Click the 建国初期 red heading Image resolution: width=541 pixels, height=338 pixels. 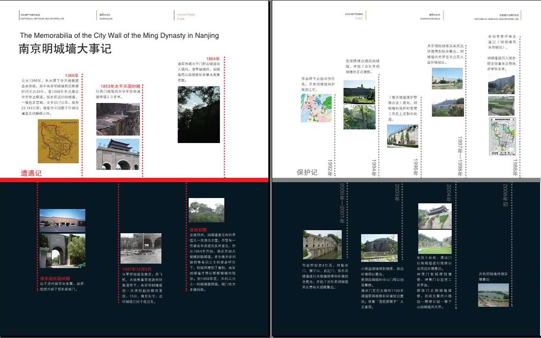click(x=197, y=230)
